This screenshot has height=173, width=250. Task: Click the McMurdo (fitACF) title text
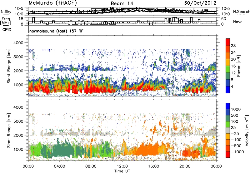point(53,3)
